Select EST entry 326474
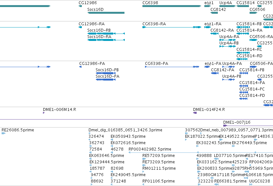The image size is (273, 186). coord(96,136)
